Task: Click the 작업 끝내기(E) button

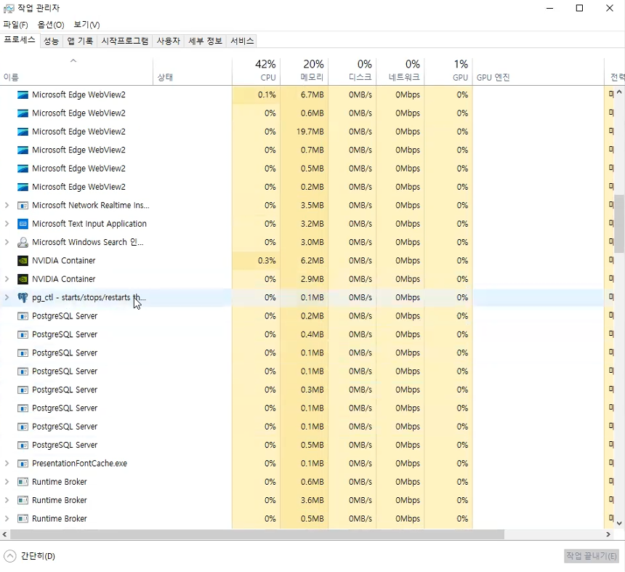Action: click(592, 556)
